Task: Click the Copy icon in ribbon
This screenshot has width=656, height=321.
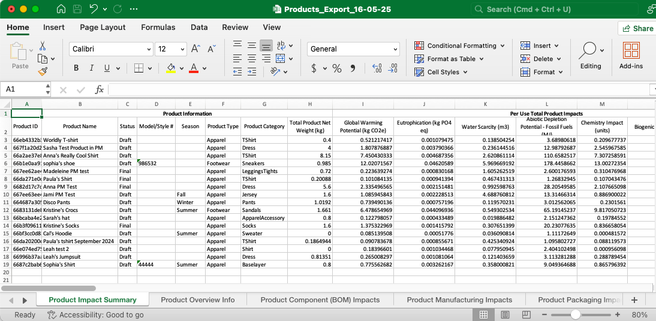Action: coord(43,59)
